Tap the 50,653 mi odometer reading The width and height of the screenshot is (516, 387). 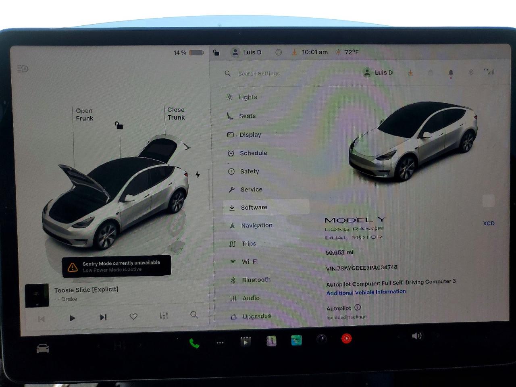[x=339, y=252]
